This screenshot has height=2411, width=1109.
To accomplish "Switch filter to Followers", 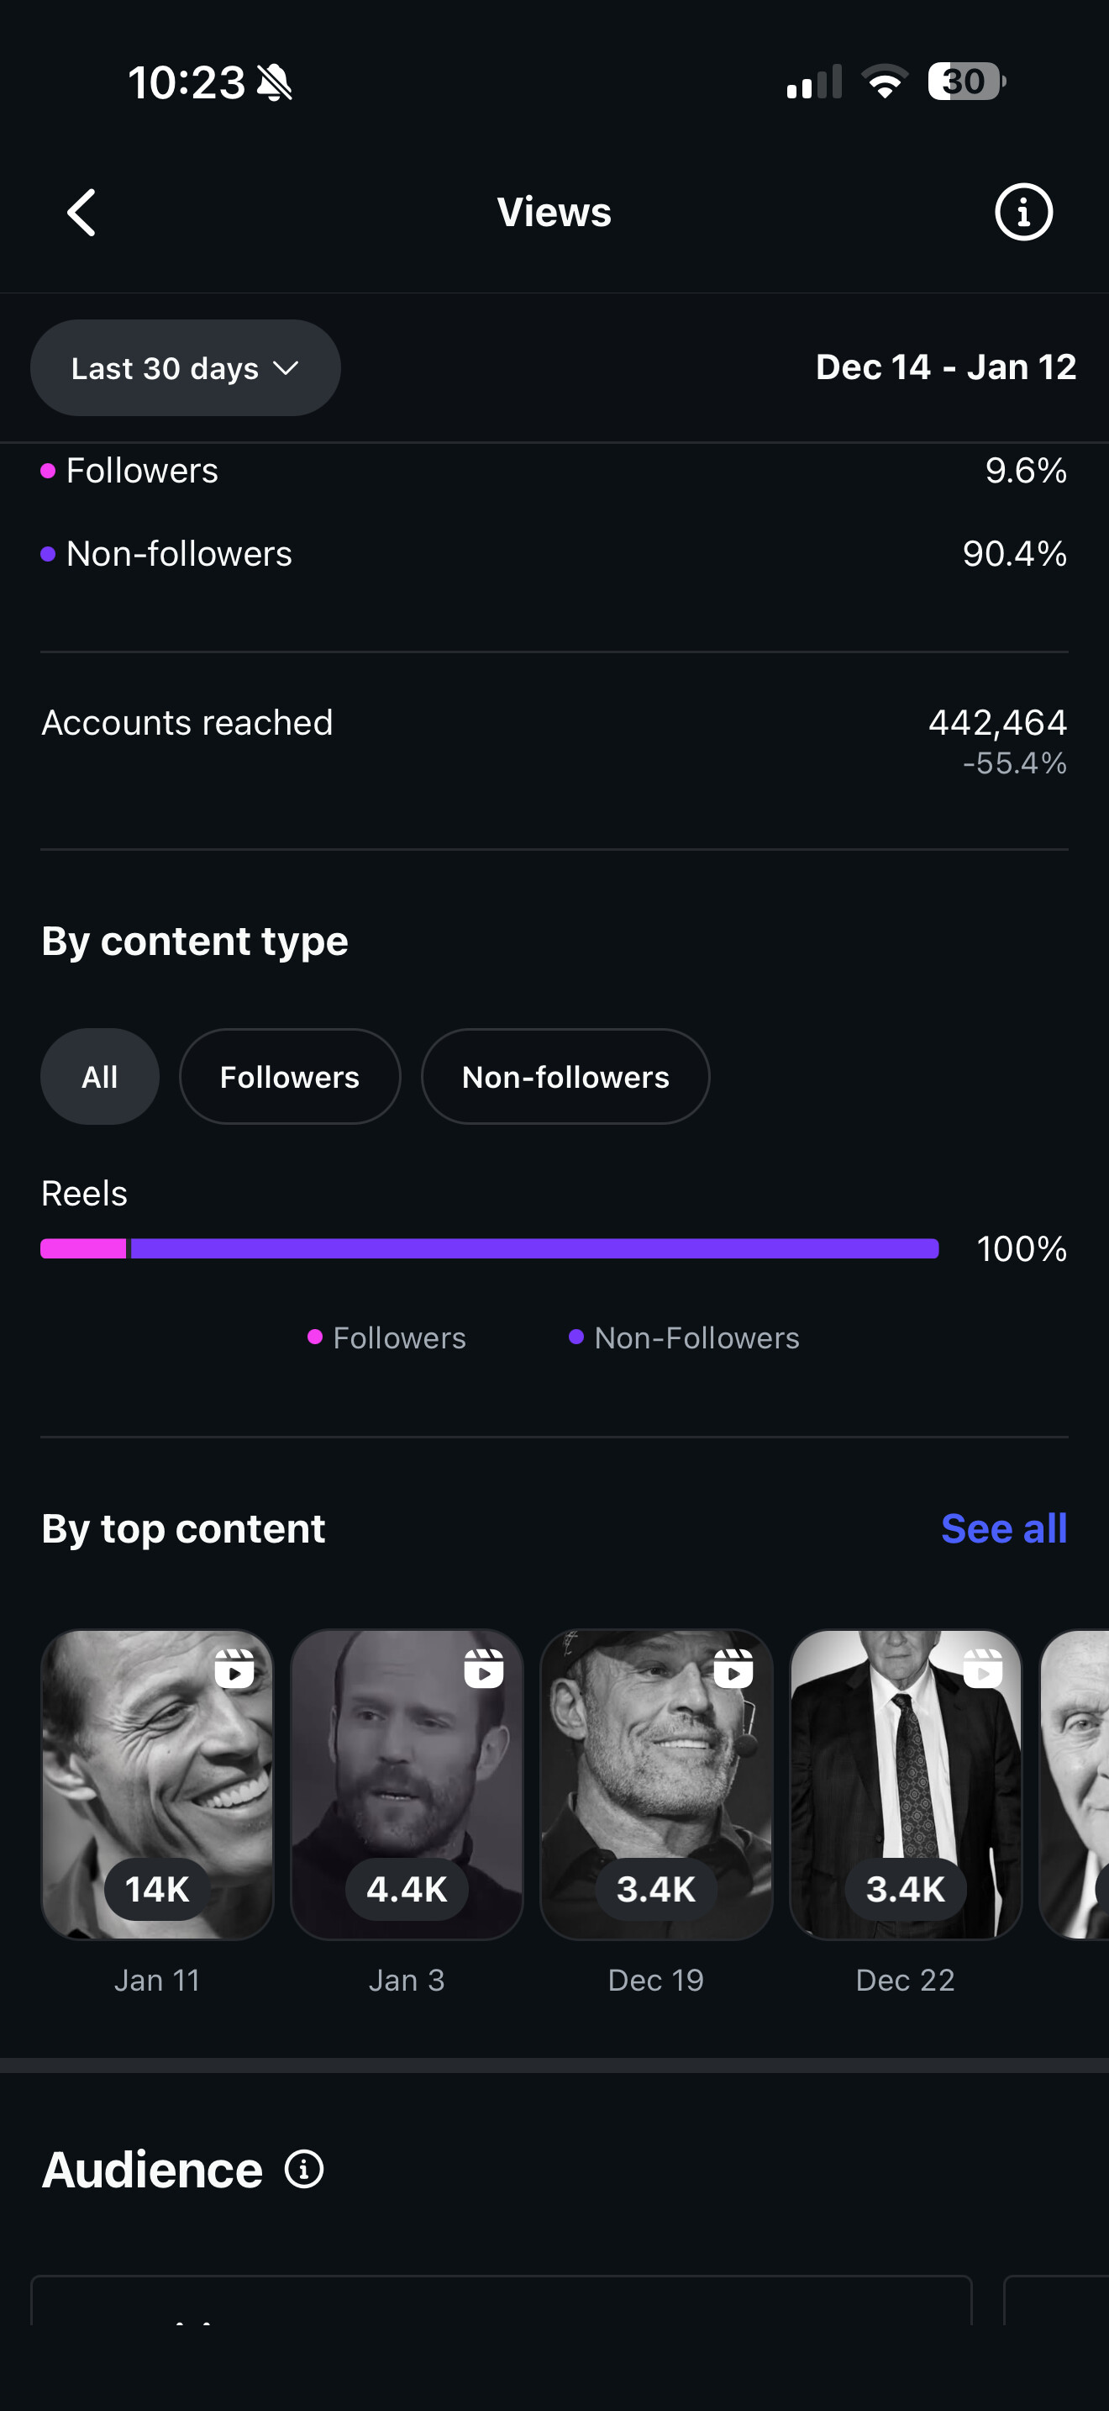I will click(290, 1076).
